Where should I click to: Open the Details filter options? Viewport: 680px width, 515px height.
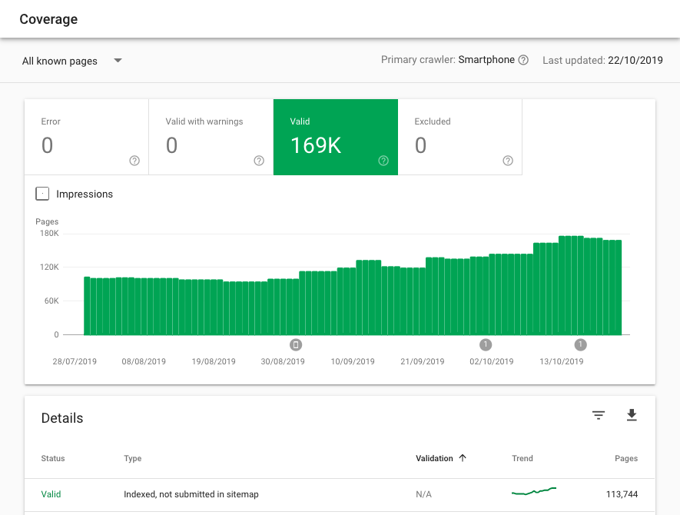599,415
